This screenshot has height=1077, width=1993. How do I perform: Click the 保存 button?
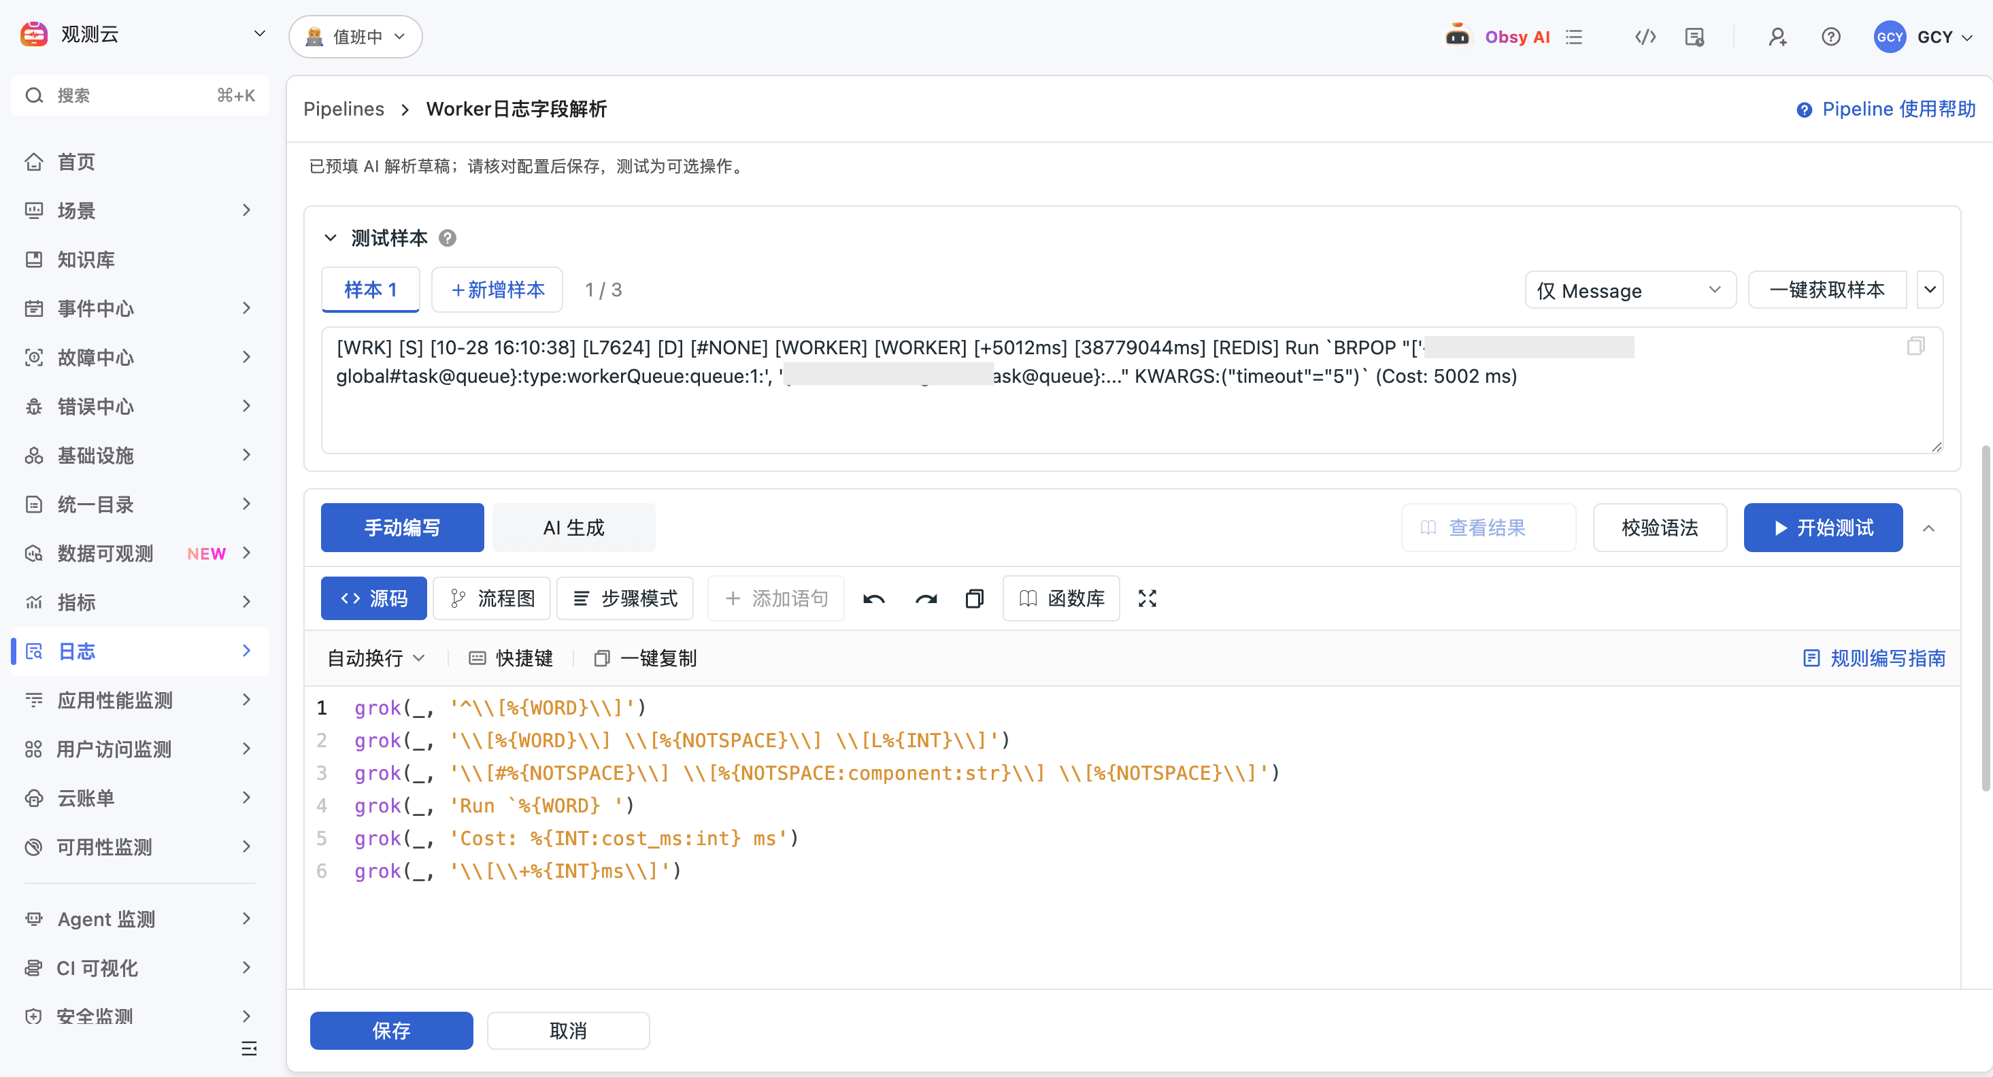pyautogui.click(x=392, y=1031)
